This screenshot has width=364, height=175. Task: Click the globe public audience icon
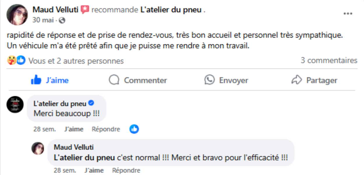click(62, 20)
